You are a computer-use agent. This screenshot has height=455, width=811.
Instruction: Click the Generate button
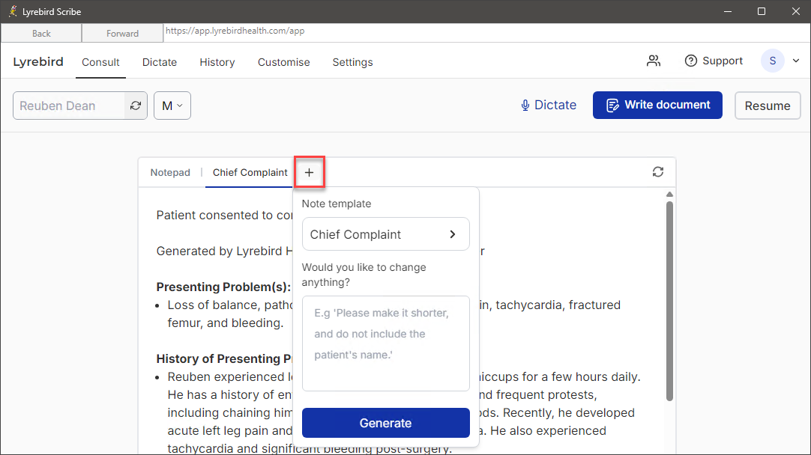pos(386,423)
